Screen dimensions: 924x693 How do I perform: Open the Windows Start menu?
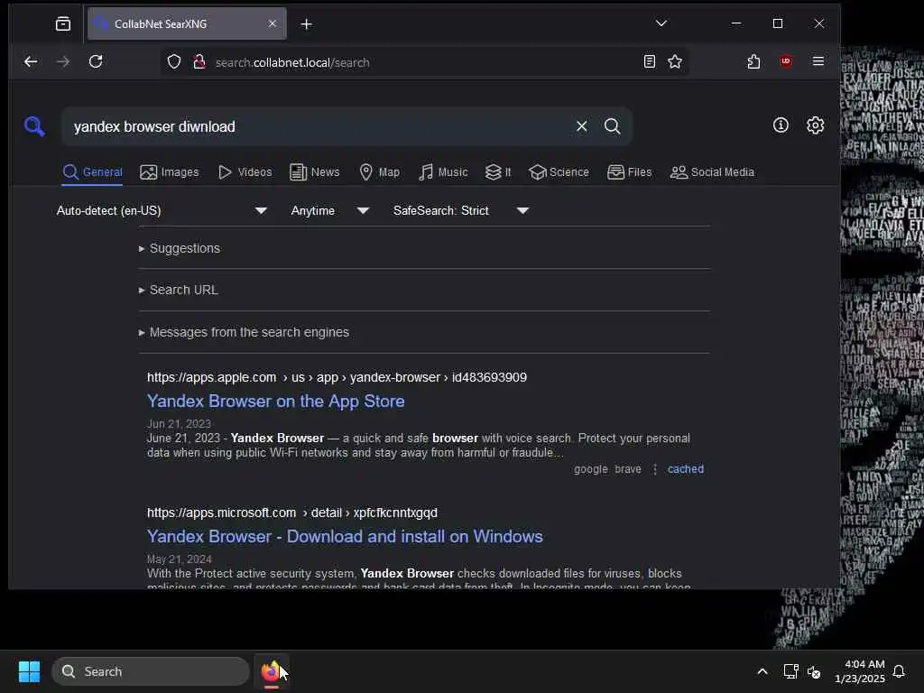click(29, 671)
